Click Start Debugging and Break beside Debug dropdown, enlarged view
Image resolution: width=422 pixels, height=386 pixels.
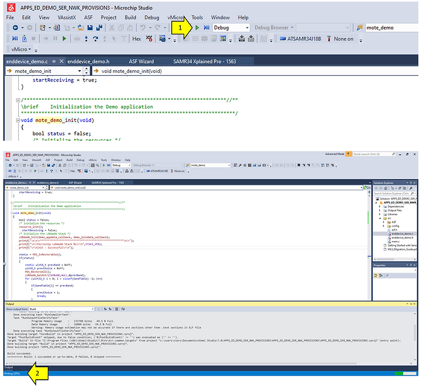pyautogui.click(x=206, y=27)
